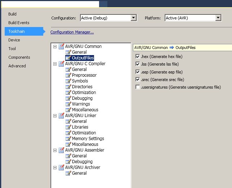Click the AVR/GNU Linker group icon
This screenshot has width=232, height=188.
click(x=61, y=116)
